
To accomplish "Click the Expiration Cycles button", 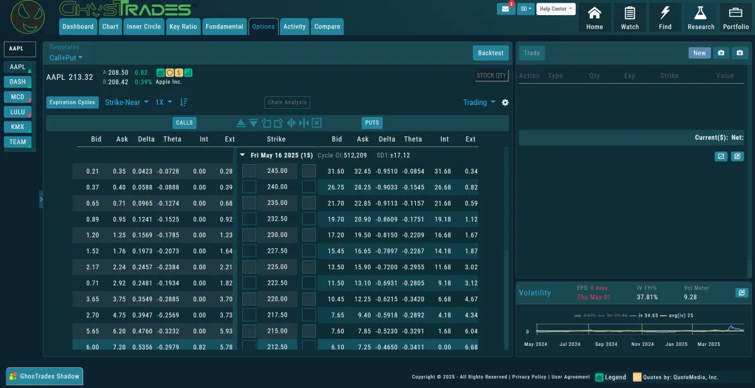I will pyautogui.click(x=72, y=103).
